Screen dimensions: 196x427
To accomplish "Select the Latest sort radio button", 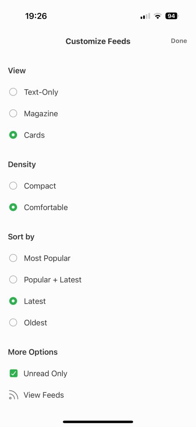I will (13, 301).
